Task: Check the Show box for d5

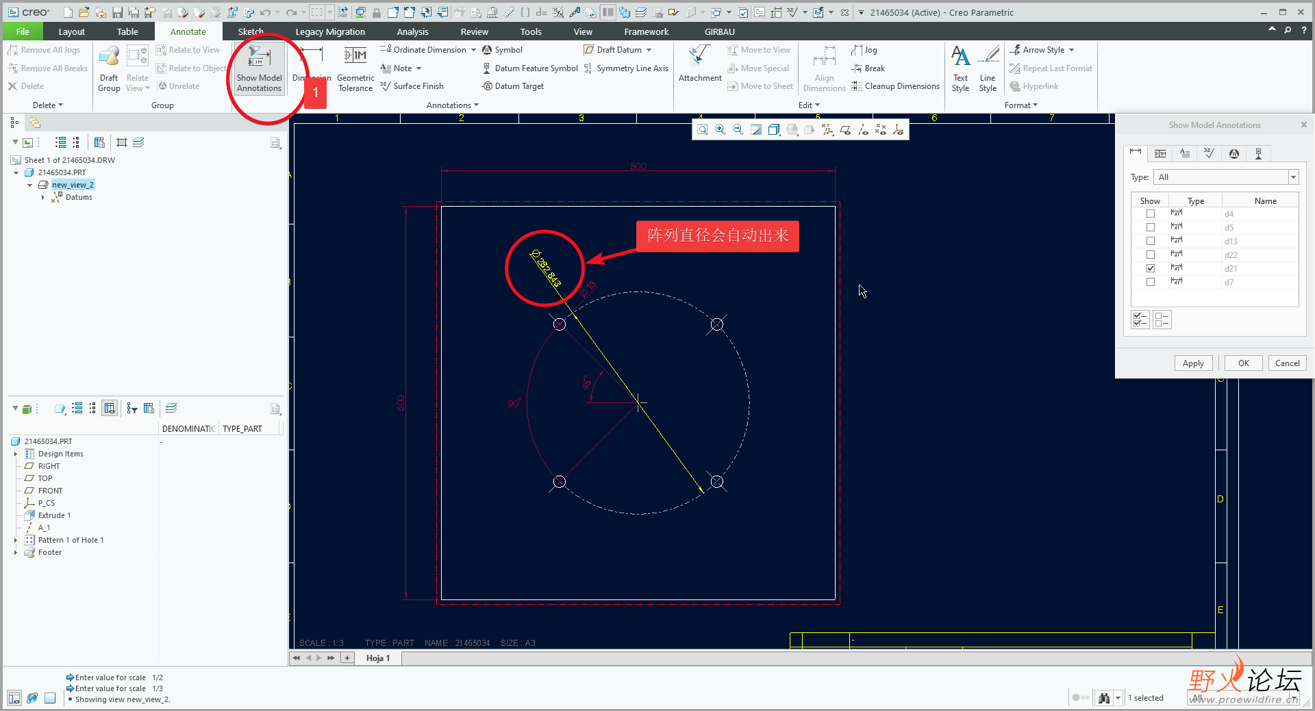Action: (1151, 227)
